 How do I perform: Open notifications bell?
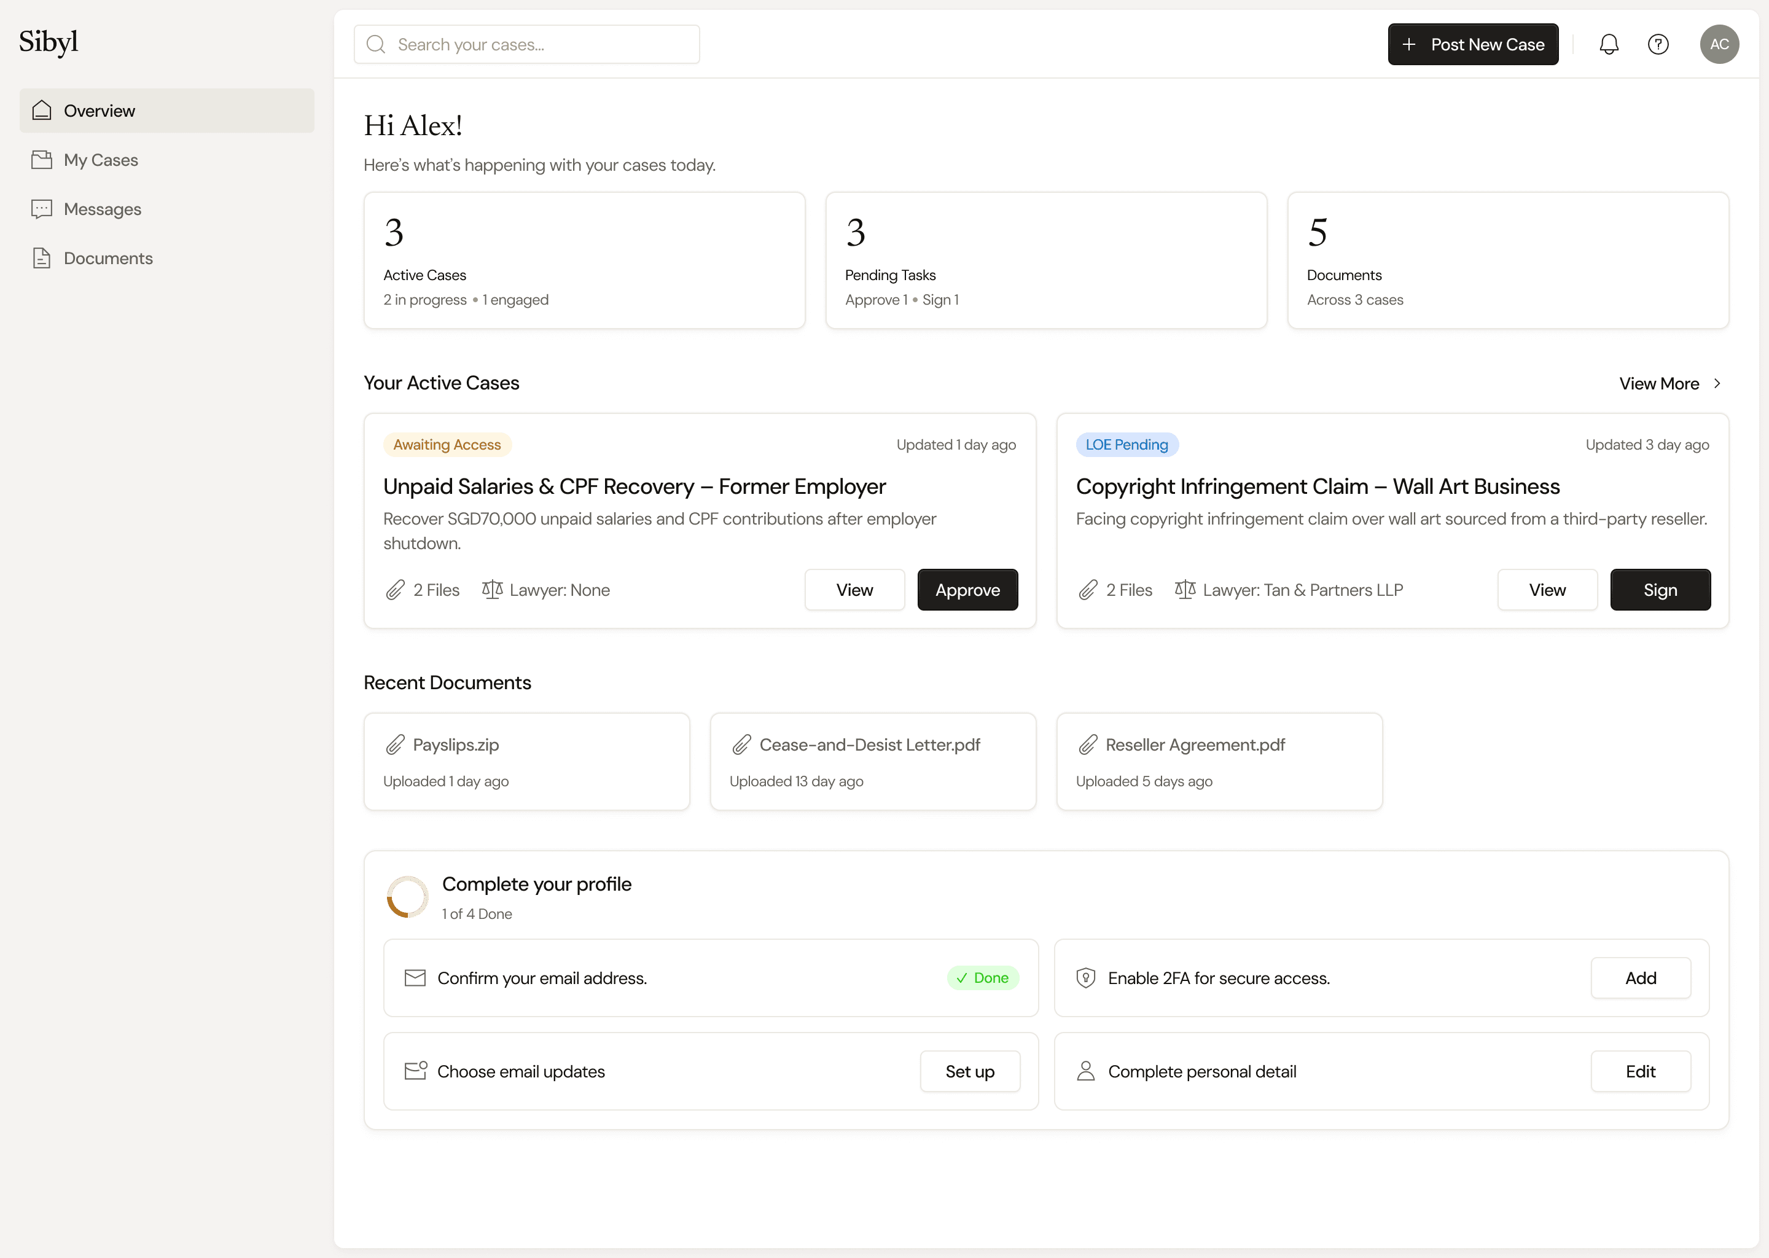click(1609, 44)
